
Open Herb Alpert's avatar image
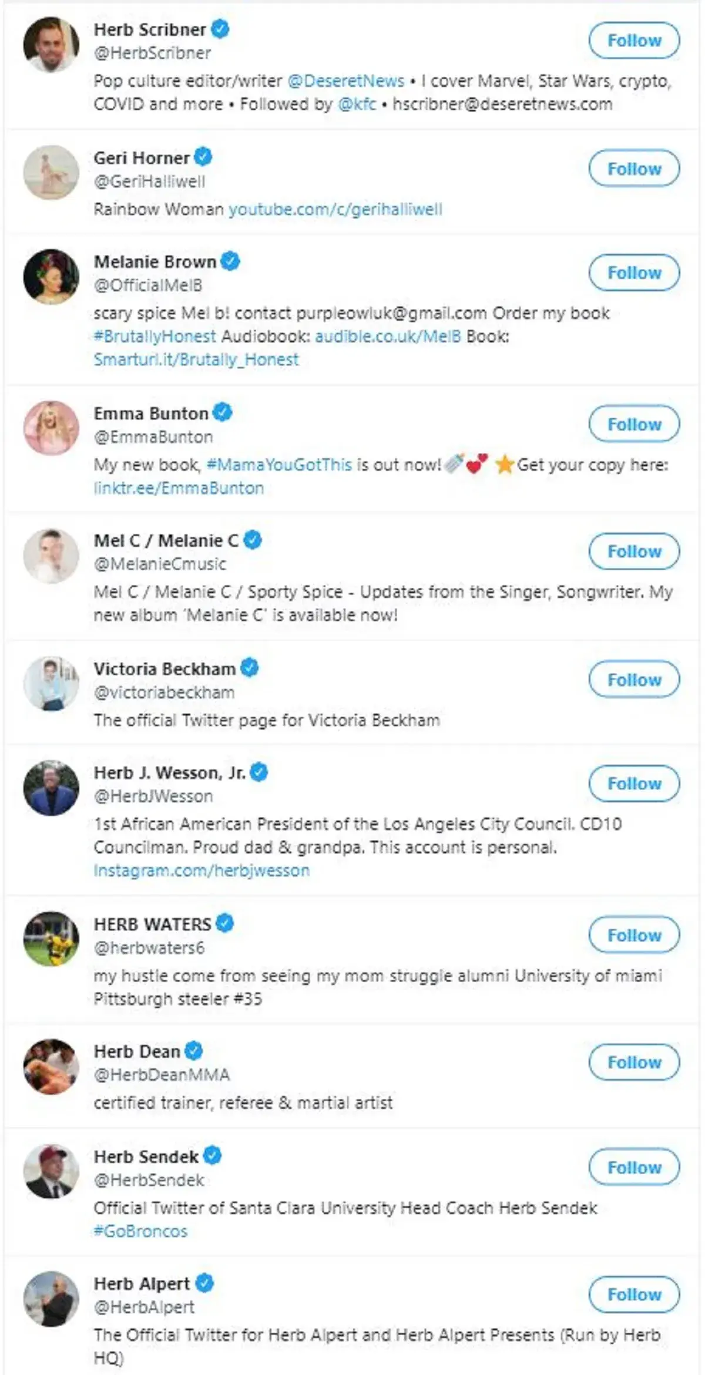coord(51,1299)
